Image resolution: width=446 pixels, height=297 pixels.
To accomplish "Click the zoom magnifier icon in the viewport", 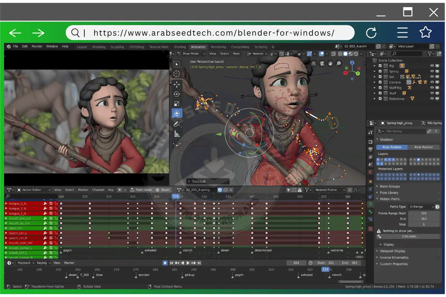I will click(338, 63).
